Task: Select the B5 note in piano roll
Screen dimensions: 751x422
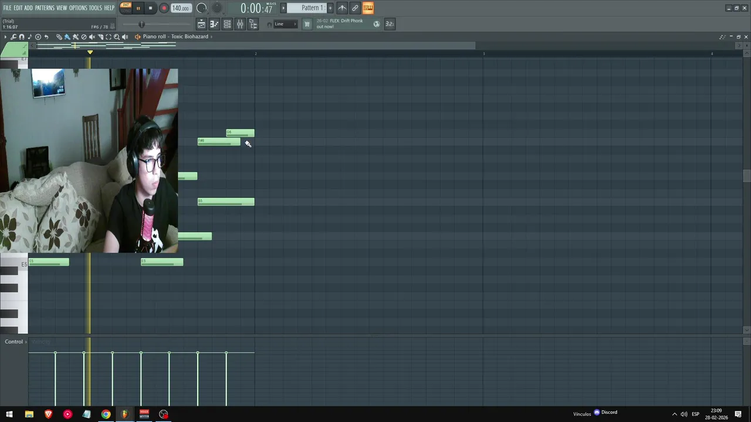Action: pyautogui.click(x=226, y=202)
